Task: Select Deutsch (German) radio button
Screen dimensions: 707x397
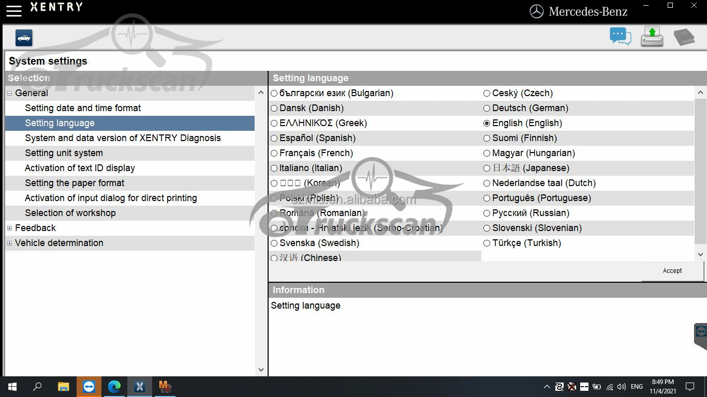Action: pos(487,109)
